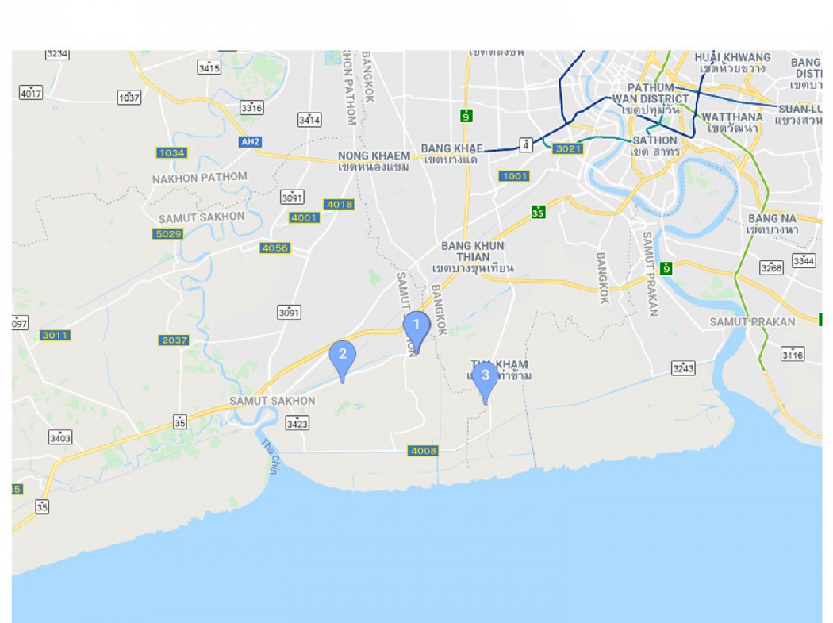The height and width of the screenshot is (623, 833).
Task: Click the 4008 road shield
Action: point(424,451)
